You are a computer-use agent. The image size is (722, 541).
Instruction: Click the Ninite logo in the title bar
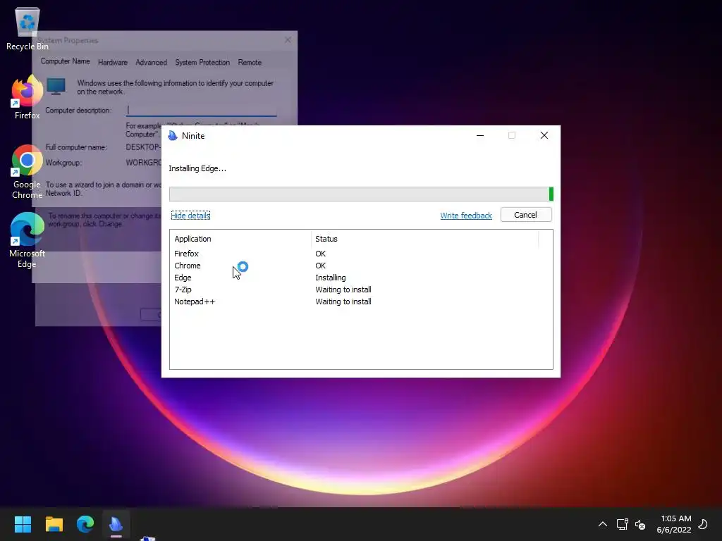click(173, 135)
